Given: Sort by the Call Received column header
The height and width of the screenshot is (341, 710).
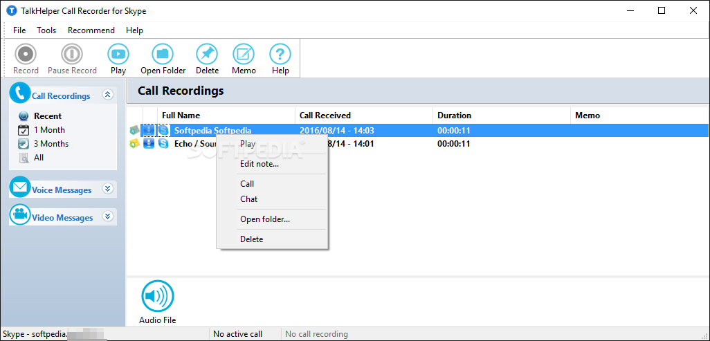Looking at the screenshot, I should click(363, 116).
